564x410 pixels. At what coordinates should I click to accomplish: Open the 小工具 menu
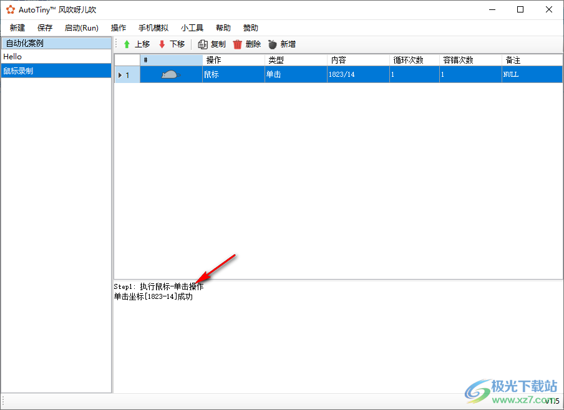192,27
